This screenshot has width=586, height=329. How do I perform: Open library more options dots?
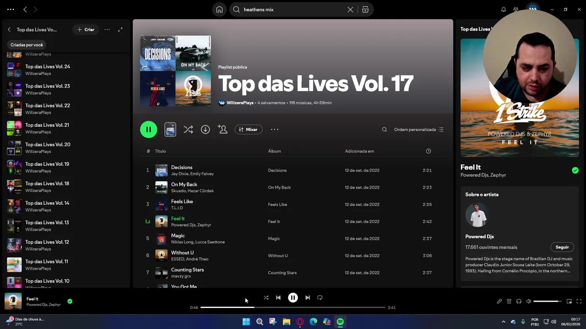pos(107,30)
